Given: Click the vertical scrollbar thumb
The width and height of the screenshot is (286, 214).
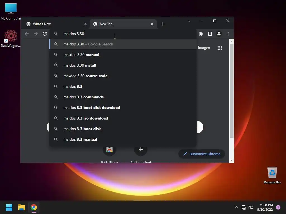Looking at the screenshot, I should pos(232,91).
